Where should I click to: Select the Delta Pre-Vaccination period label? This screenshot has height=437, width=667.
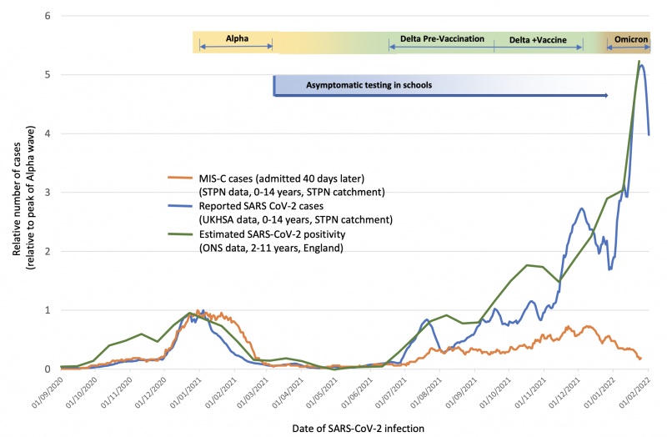tap(442, 38)
